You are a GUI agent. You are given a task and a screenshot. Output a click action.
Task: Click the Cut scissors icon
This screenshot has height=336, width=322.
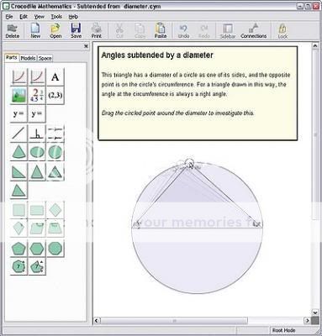coord(119,31)
